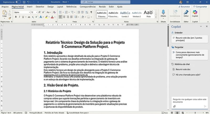
Task: Toggle Superscript formatting
Action: (36, 17)
